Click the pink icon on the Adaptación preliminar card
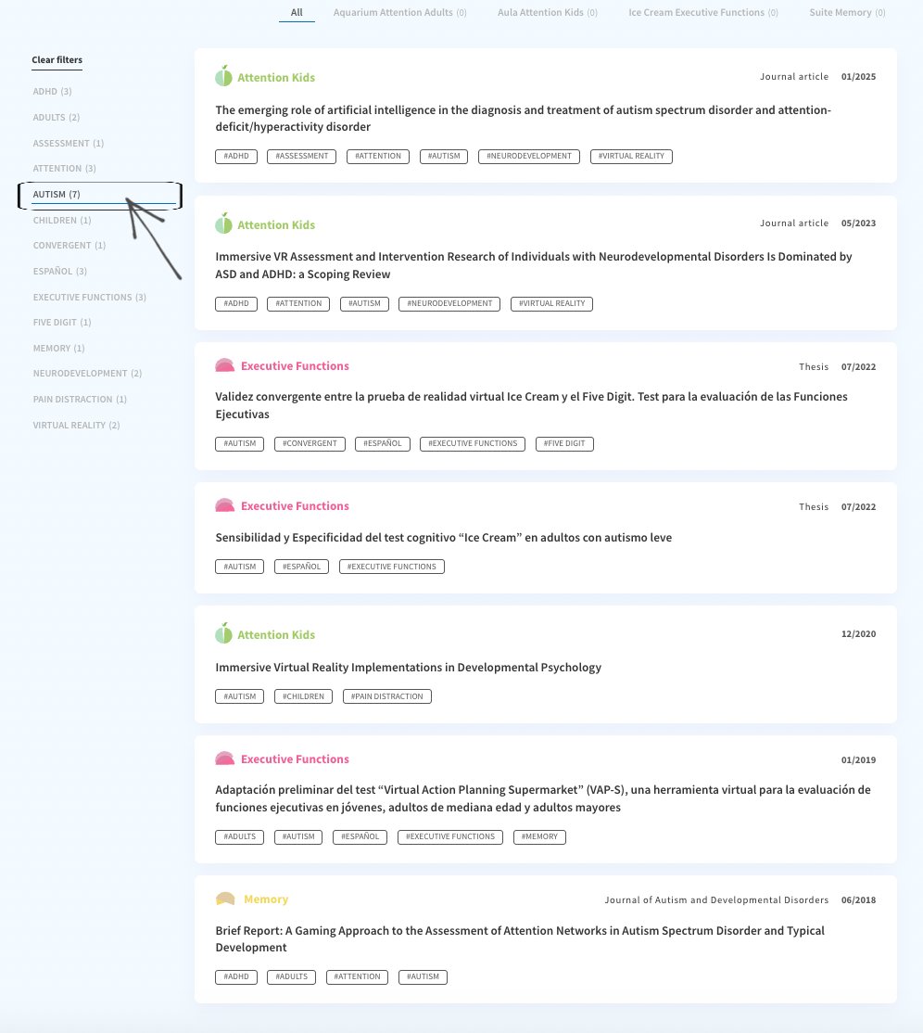 [224, 759]
